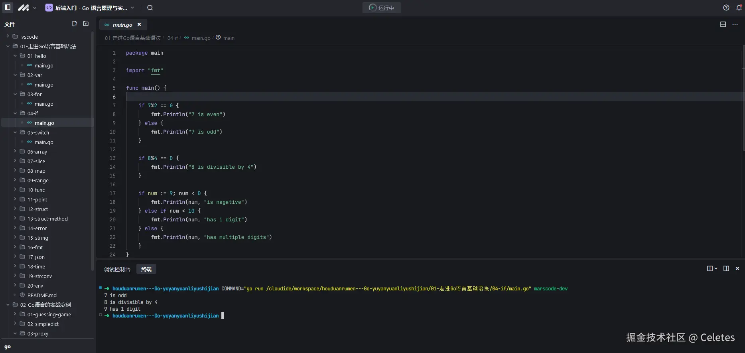Open the project title dropdown
745x353 pixels.
[x=132, y=8]
